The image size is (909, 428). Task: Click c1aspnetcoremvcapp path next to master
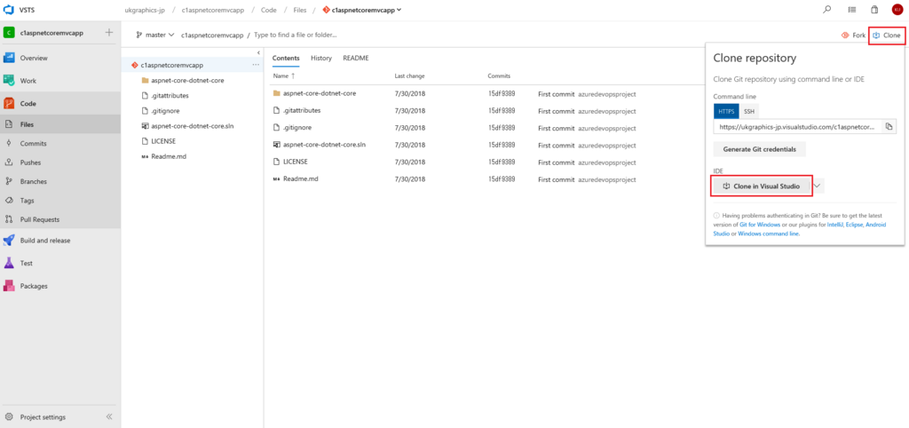pos(212,36)
